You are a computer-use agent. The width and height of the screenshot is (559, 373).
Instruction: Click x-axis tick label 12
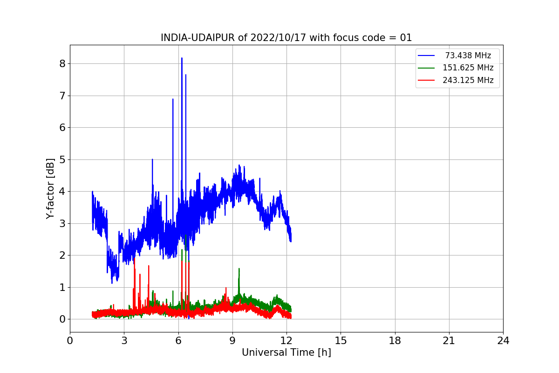[x=286, y=340]
